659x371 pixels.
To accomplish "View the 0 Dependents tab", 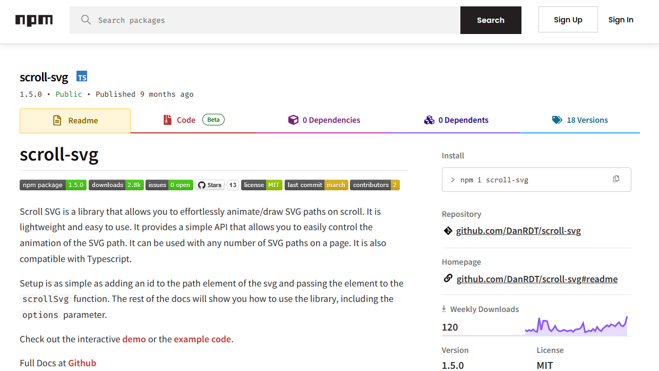I will coord(456,120).
